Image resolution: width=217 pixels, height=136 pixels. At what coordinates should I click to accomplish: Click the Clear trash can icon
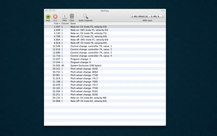72,16
